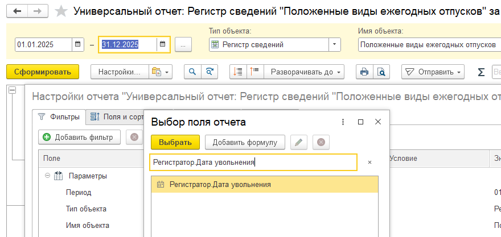
Task: Maximize the Выбор поля отчета dialog
Action: pos(361,122)
